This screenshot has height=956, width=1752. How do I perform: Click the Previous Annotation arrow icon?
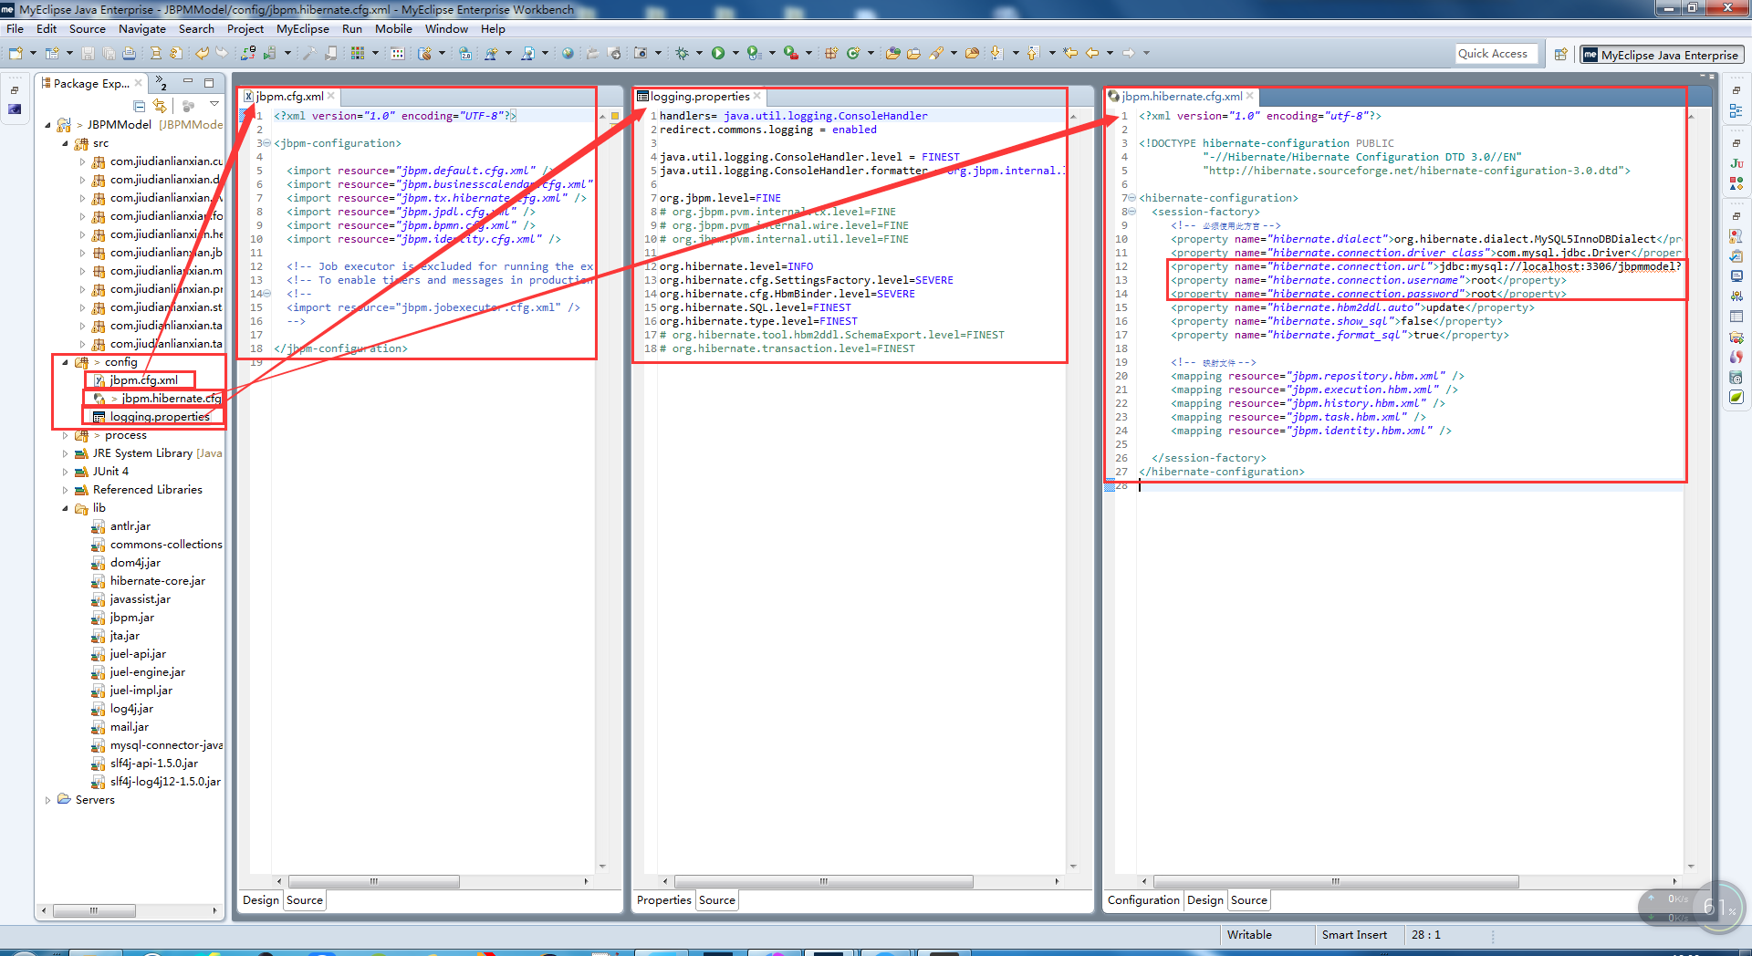pyautogui.click(x=1033, y=54)
